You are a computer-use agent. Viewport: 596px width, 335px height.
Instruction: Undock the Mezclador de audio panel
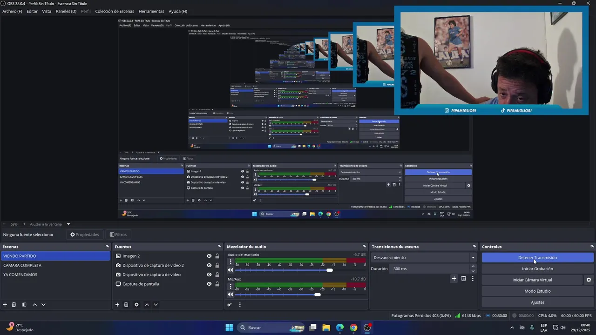[364, 247]
